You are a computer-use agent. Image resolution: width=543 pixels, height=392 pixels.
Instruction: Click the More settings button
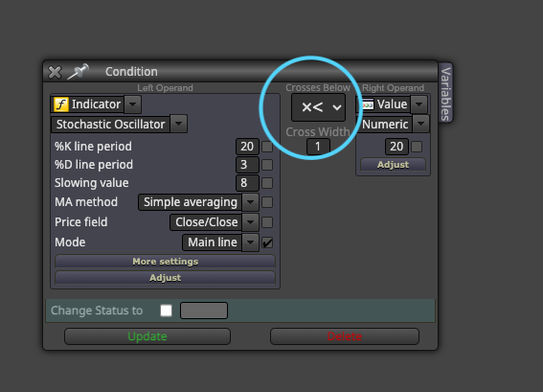(165, 262)
